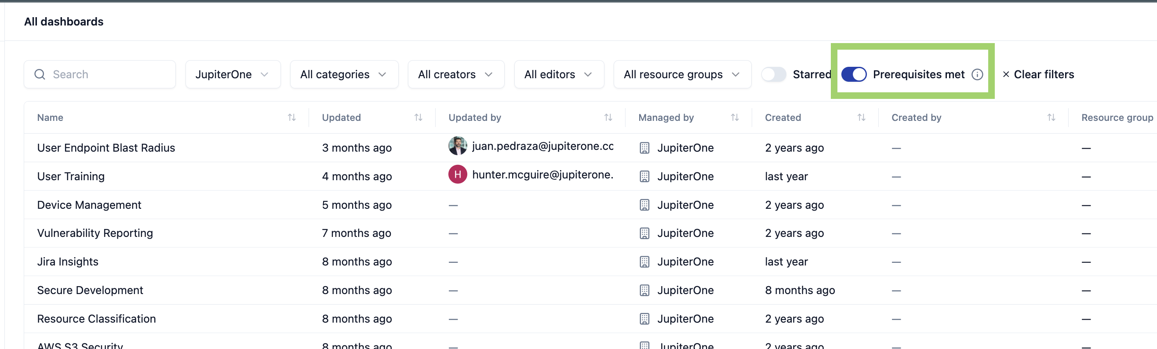Open the JupiterOne dropdown filter

pyautogui.click(x=233, y=75)
